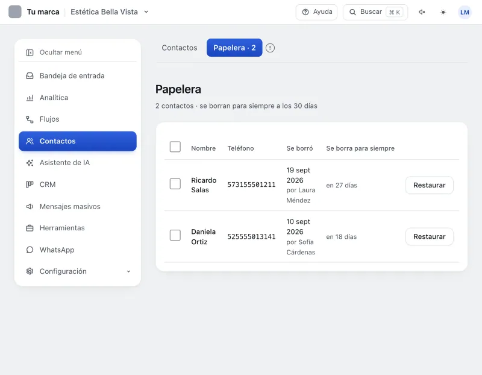Toggle the mute notifications speaker icon
Viewport: 482px width, 375px height.
[x=422, y=12]
